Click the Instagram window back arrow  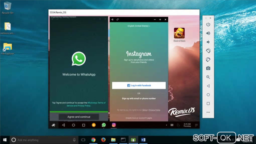coord(112,20)
